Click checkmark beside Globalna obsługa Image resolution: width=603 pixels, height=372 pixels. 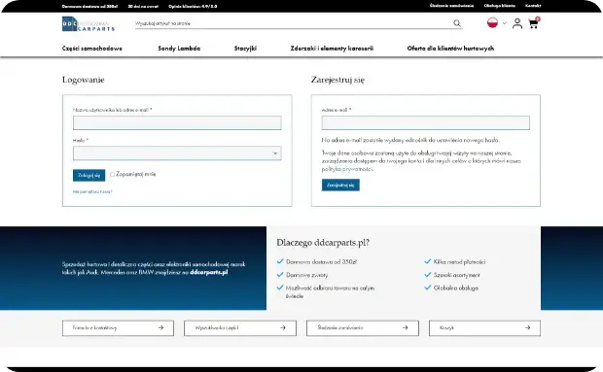coord(428,287)
